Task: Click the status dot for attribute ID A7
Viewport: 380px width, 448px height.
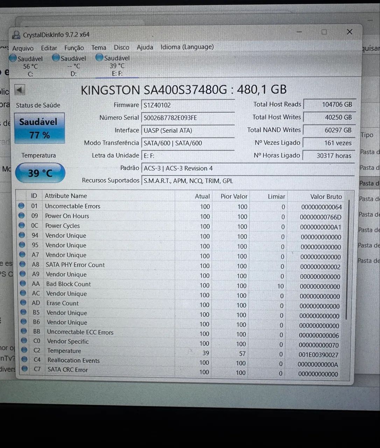Action: pyautogui.click(x=22, y=254)
